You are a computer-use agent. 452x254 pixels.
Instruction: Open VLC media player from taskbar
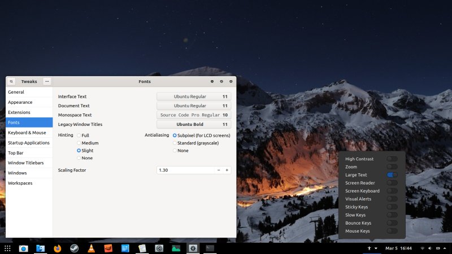tap(91, 248)
